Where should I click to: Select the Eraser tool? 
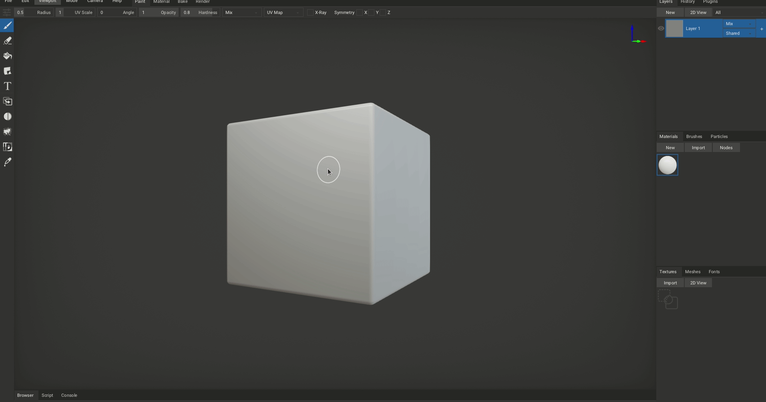coord(7,41)
